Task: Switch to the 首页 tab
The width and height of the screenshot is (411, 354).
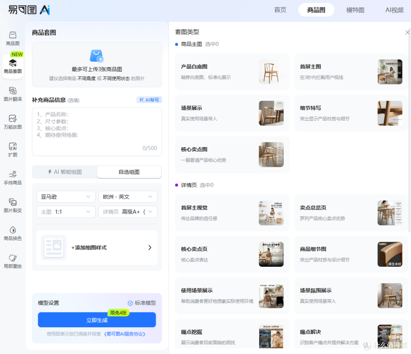Action: 280,10
